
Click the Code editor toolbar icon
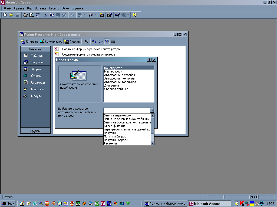[x=102, y=15]
